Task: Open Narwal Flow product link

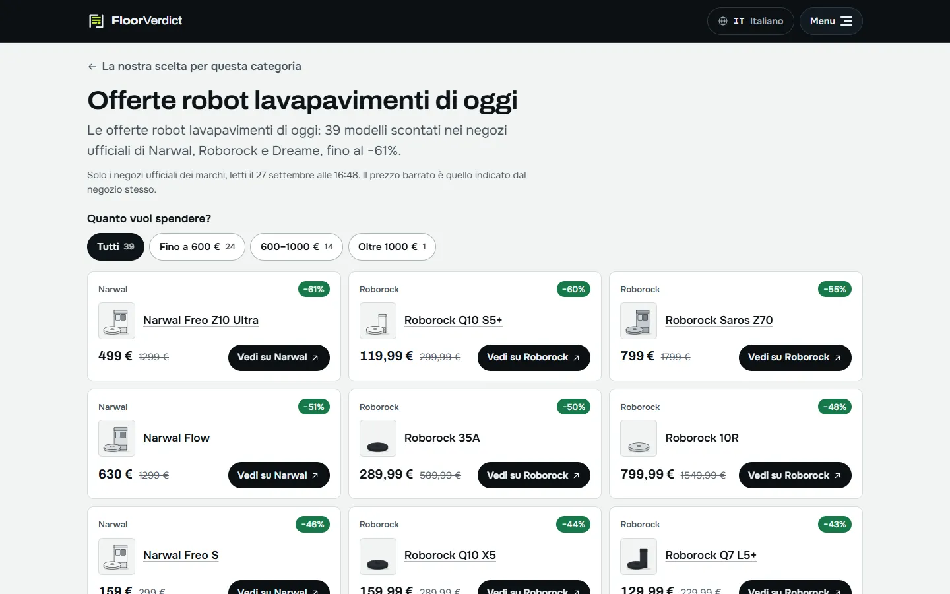Action: (x=176, y=438)
